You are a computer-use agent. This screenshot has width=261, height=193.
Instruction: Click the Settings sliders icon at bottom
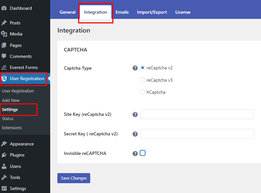point(4,189)
